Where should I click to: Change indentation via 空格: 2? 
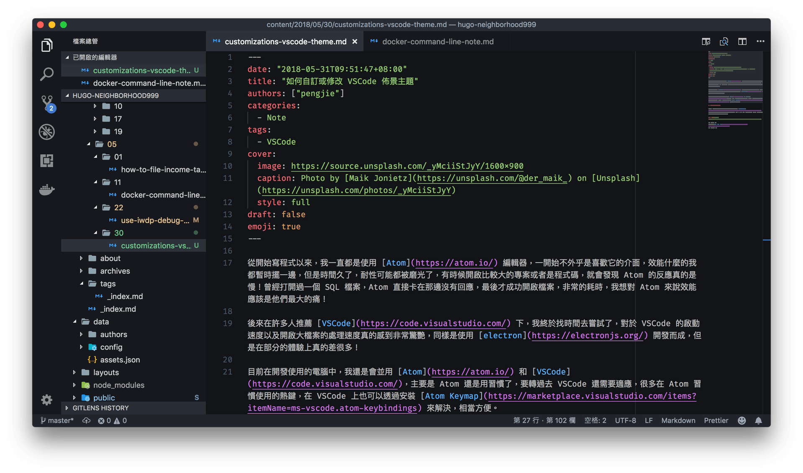click(595, 420)
